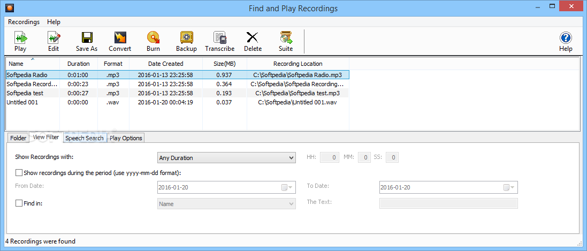Select the 'Softpedia Record...' recording row
The image size is (587, 251).
tap(178, 84)
